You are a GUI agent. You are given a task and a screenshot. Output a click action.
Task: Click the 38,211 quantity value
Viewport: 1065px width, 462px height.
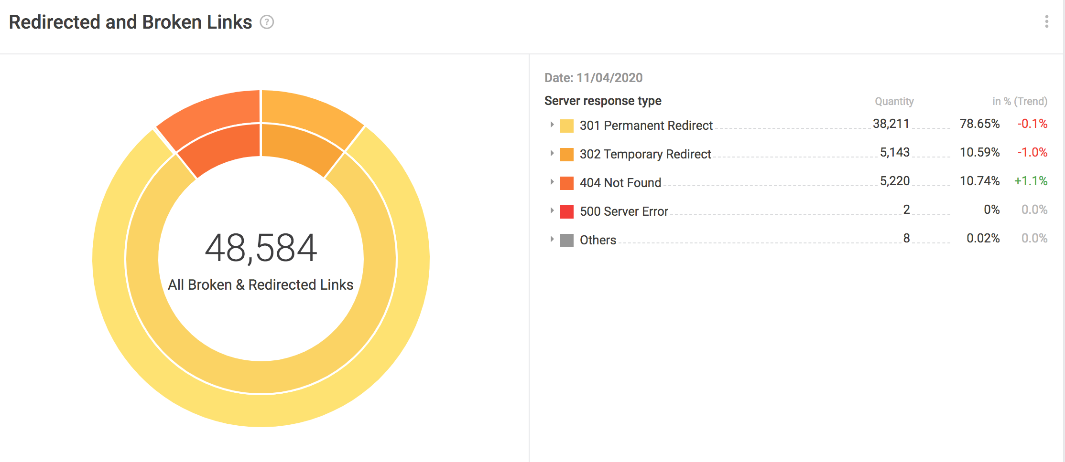[x=891, y=124]
